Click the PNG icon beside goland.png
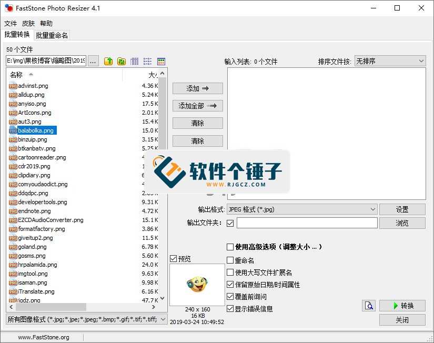The image size is (434, 343). 13,247
